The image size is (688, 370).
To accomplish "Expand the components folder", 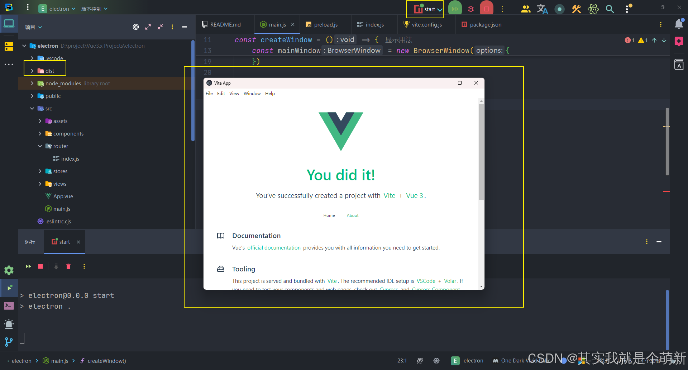I will (x=40, y=134).
